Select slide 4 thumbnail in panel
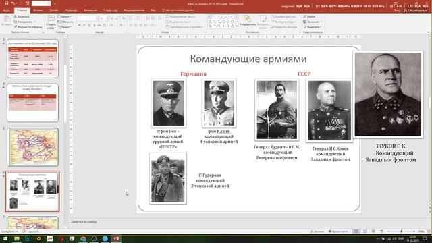This screenshot has height=243, width=432. (32, 103)
